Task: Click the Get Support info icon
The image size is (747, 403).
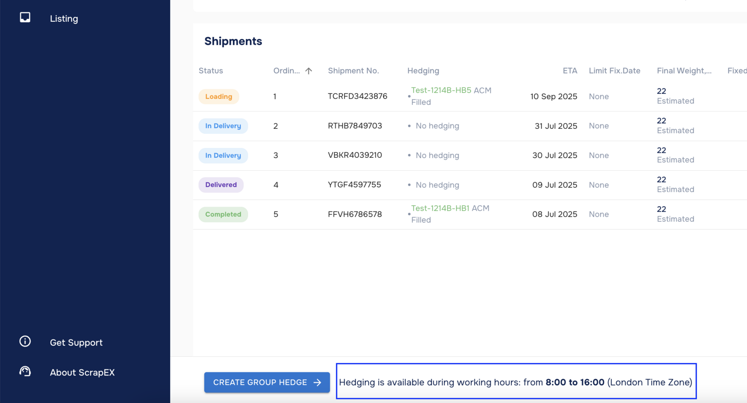Action: coord(25,341)
